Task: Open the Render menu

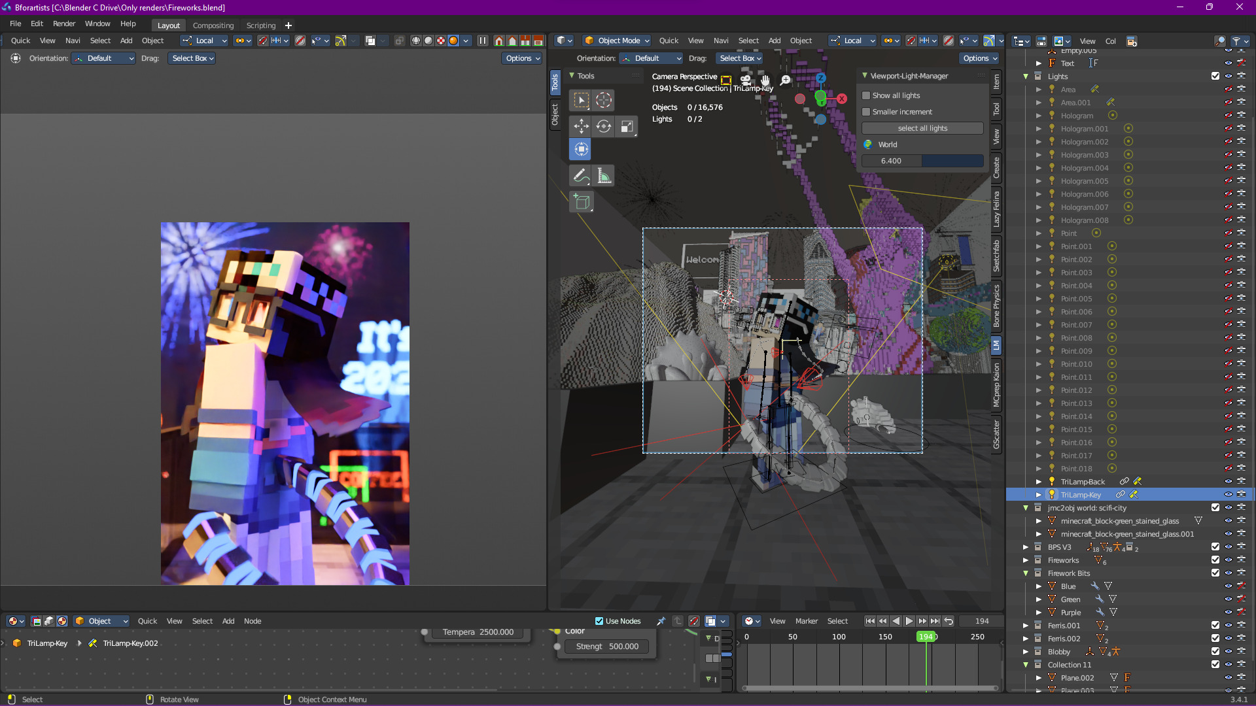Action: pyautogui.click(x=64, y=24)
